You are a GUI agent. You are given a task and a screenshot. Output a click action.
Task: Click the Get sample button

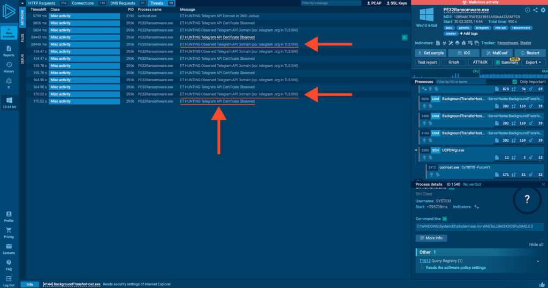click(x=430, y=53)
